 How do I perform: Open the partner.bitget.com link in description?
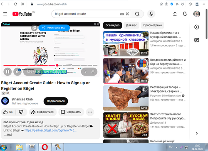(50, 130)
